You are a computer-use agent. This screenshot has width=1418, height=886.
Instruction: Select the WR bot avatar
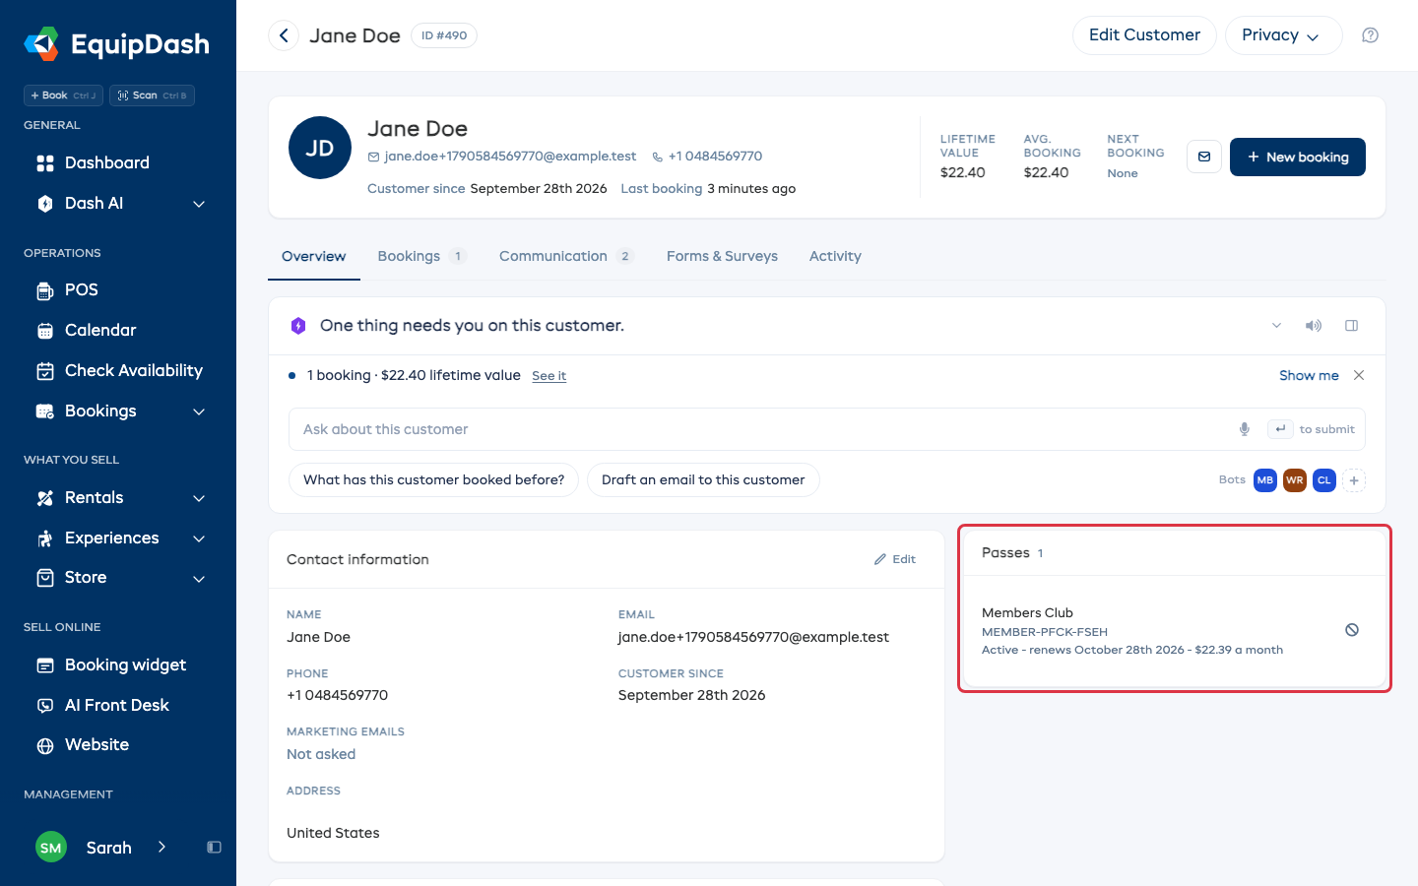pyautogui.click(x=1295, y=480)
